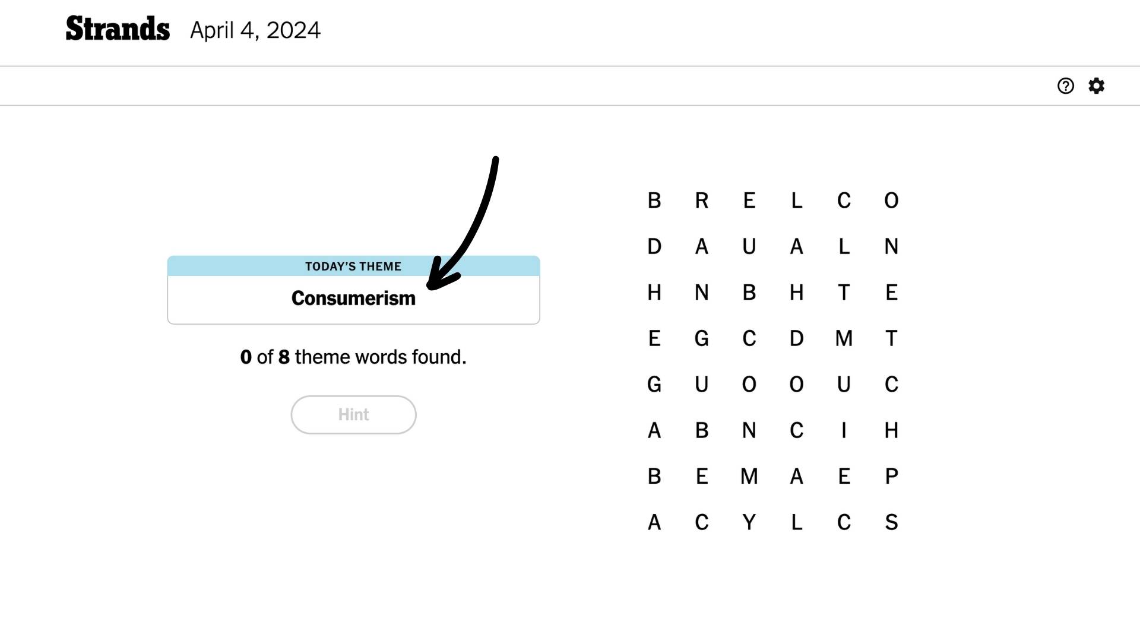Select the B in the grid's top-left corner
1140x641 pixels.
pyautogui.click(x=654, y=201)
